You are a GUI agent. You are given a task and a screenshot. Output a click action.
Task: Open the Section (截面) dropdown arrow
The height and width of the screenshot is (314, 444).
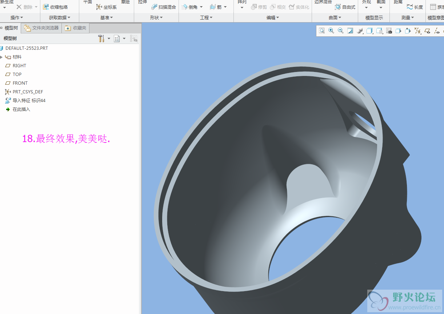[x=381, y=7]
